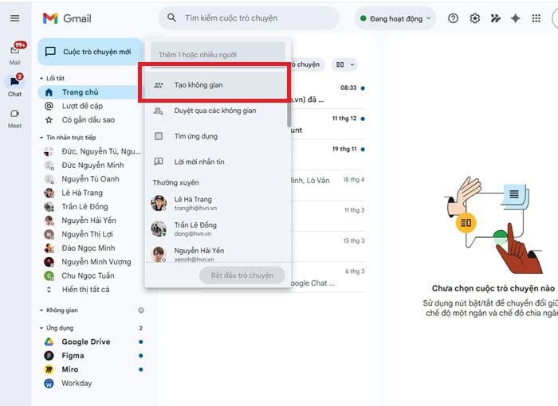Collapse the Ứng dụng section
Screen dimensions: 558x406
click(41, 328)
